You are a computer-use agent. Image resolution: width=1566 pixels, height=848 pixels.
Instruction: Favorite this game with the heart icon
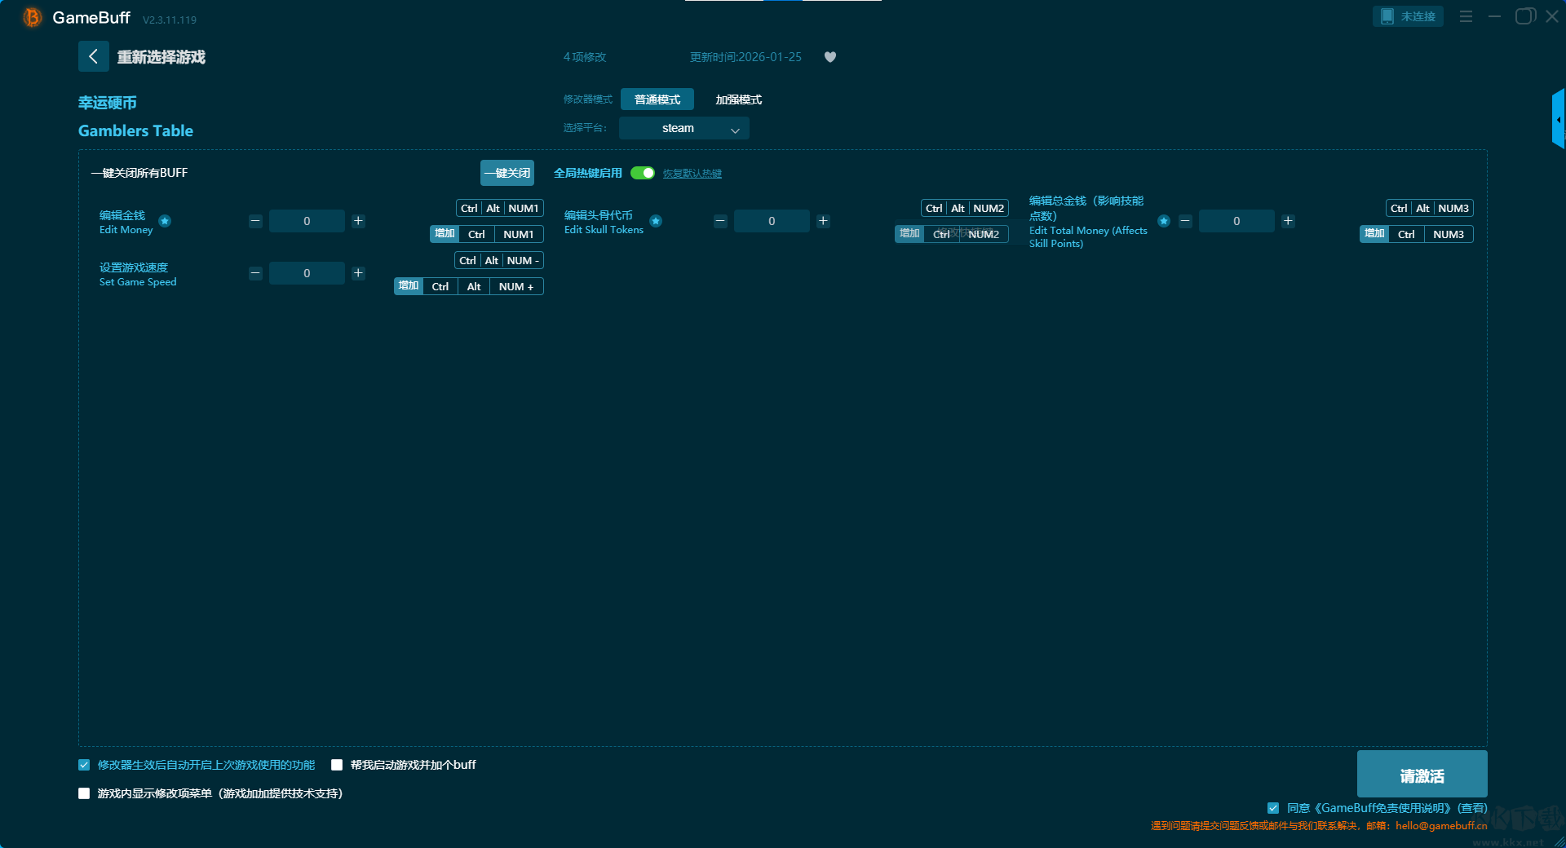click(x=830, y=57)
